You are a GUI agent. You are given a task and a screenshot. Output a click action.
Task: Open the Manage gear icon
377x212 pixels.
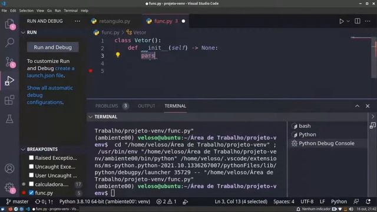point(9,188)
